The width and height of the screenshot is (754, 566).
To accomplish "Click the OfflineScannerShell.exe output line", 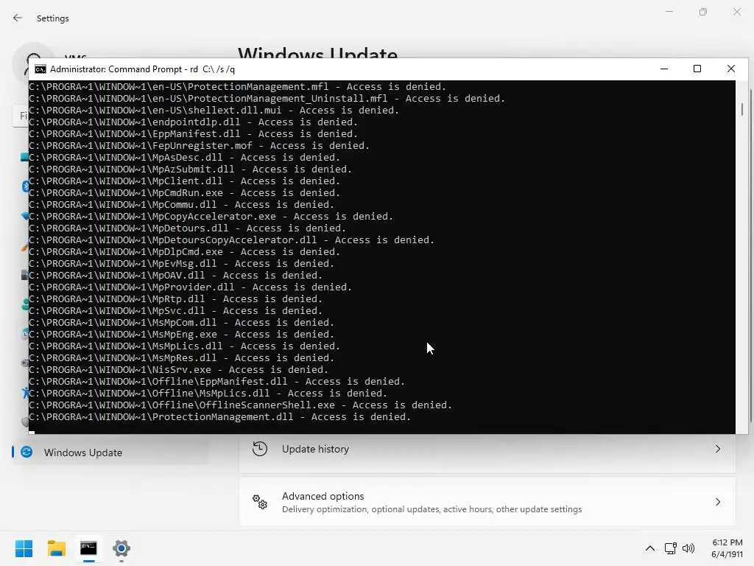I will point(241,405).
